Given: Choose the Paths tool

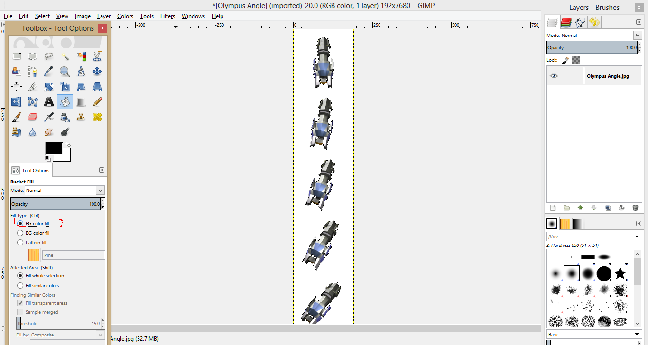Looking at the screenshot, I should 33,72.
